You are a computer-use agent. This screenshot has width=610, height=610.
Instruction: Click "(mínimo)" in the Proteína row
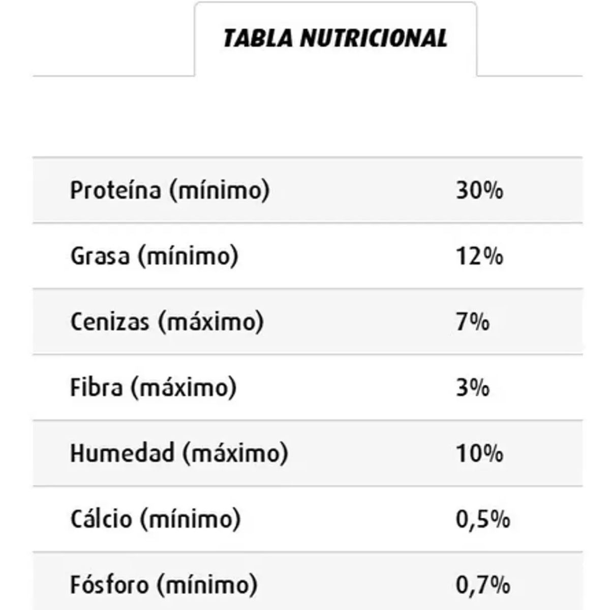click(x=220, y=191)
